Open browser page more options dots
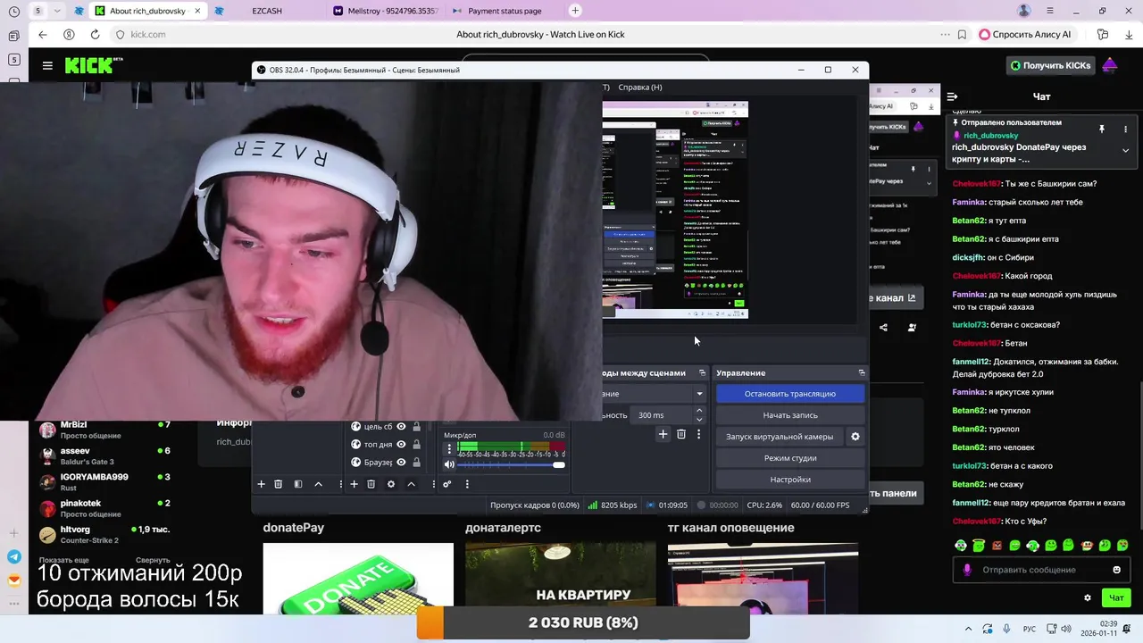 (945, 35)
